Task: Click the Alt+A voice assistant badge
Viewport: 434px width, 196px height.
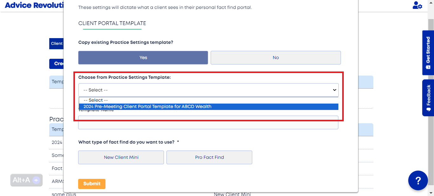Action: pyautogui.click(x=26, y=180)
